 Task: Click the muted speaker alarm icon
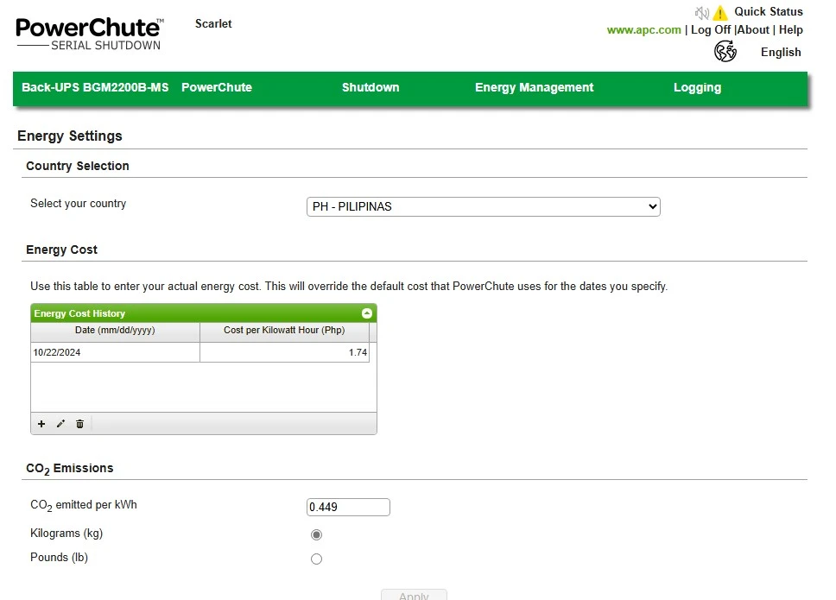pyautogui.click(x=701, y=12)
